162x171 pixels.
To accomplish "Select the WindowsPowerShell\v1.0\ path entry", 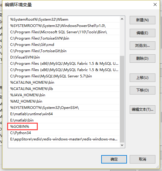I will click(x=64, y=26).
